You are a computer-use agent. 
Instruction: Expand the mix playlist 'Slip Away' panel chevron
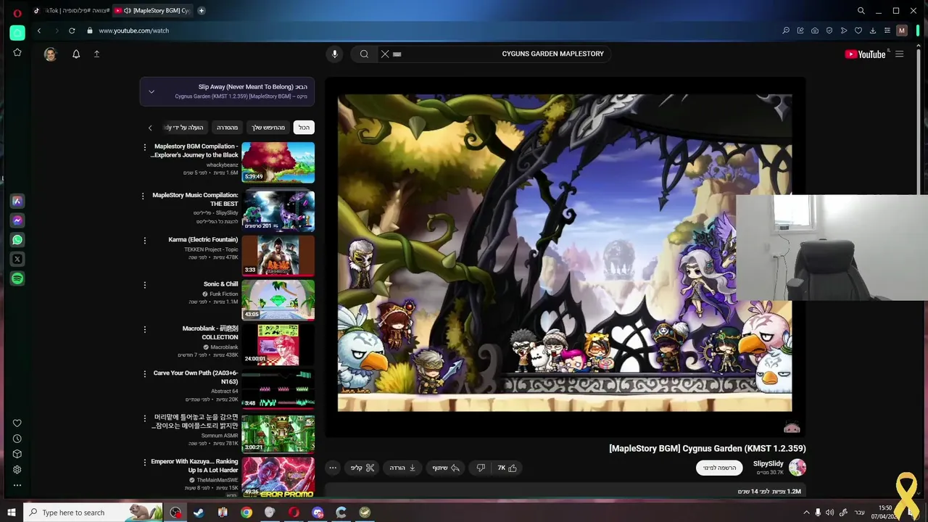coord(151,91)
